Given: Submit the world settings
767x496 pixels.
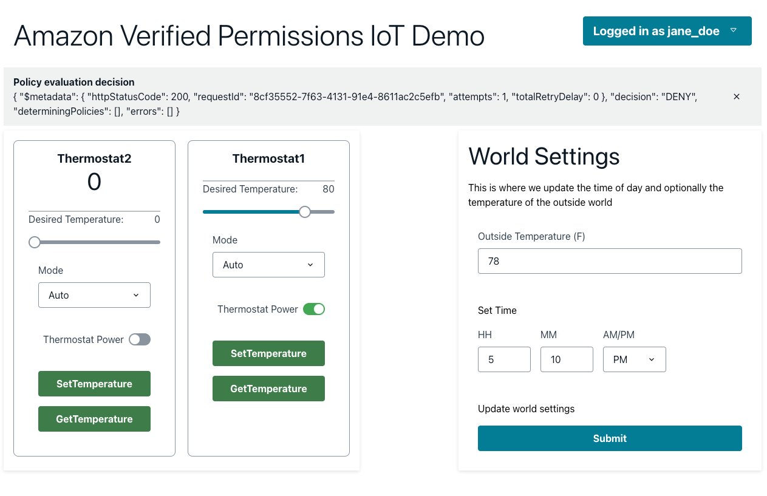Looking at the screenshot, I should [x=610, y=438].
